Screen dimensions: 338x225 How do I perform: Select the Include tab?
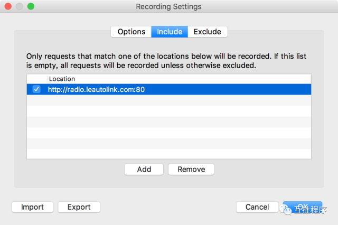click(x=170, y=32)
